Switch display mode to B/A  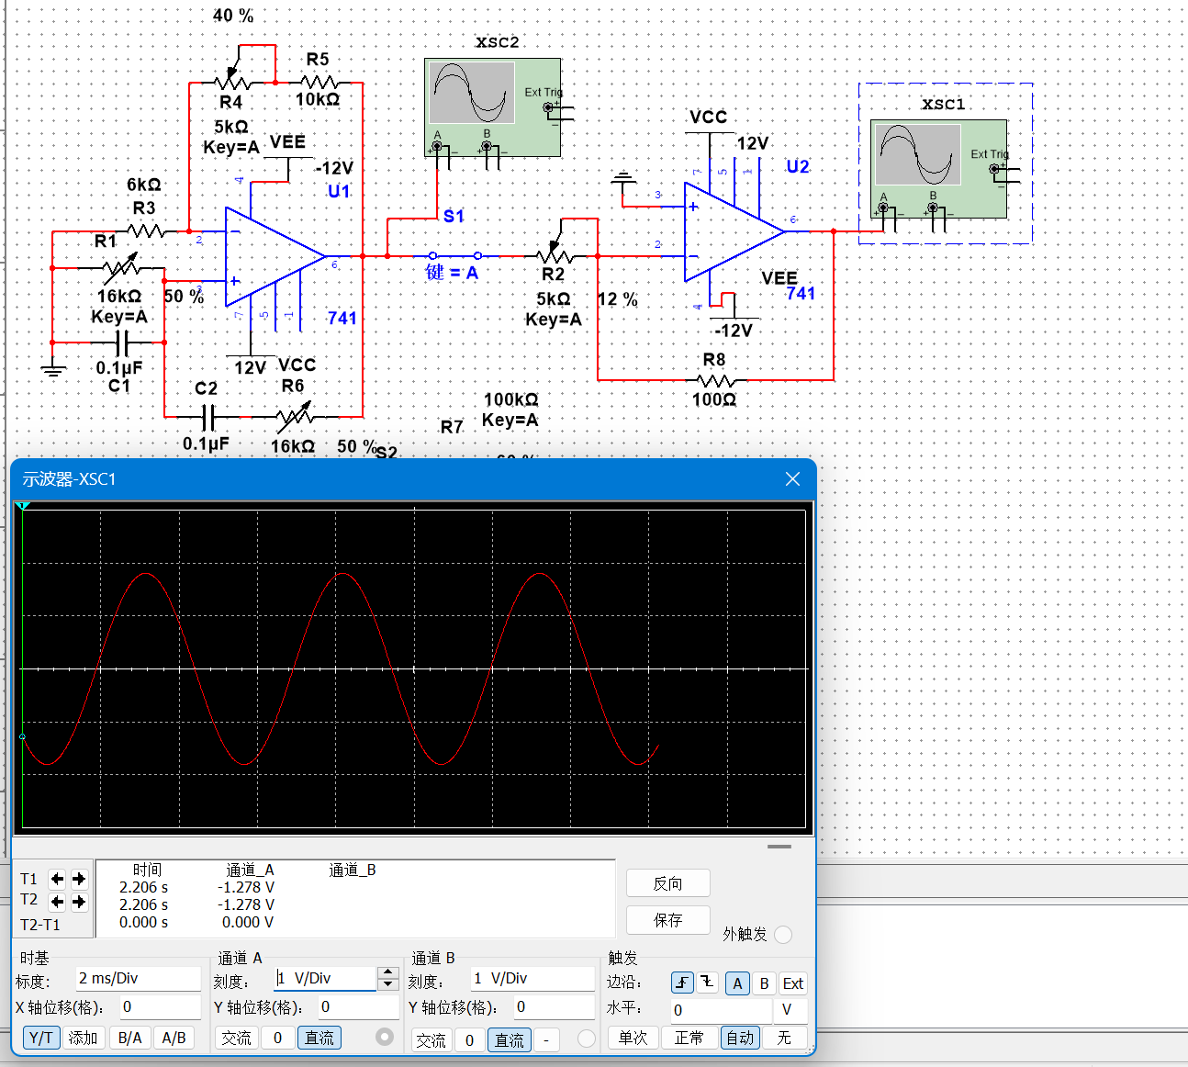pos(130,1038)
